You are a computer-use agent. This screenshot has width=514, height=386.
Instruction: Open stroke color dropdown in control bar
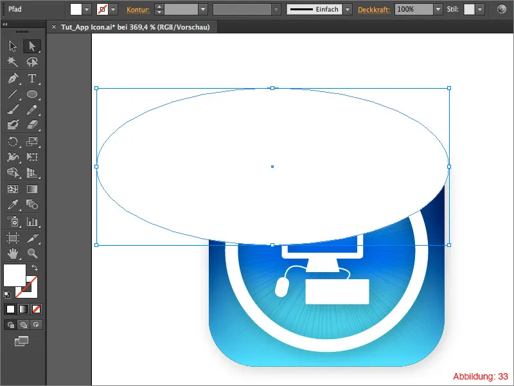113,10
